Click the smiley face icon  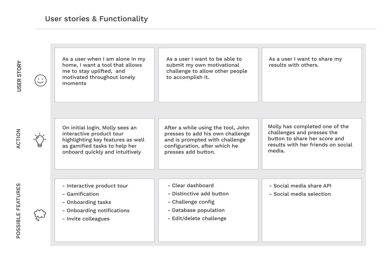click(x=40, y=80)
